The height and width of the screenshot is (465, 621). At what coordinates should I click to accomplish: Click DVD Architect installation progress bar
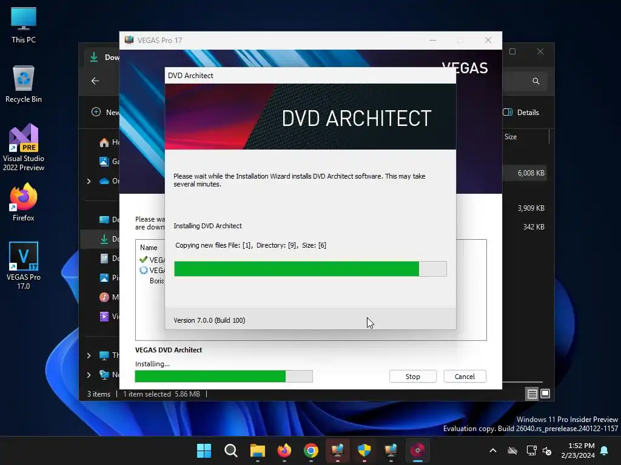coord(310,269)
